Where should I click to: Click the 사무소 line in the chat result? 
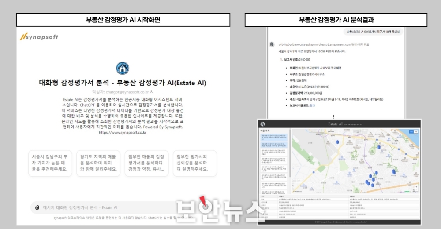click(x=307, y=74)
